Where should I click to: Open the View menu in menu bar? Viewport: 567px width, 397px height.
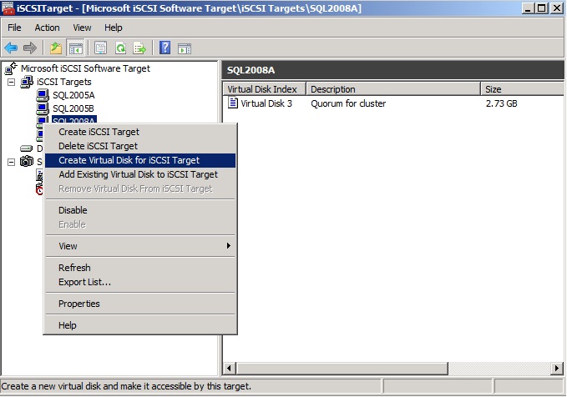(82, 28)
